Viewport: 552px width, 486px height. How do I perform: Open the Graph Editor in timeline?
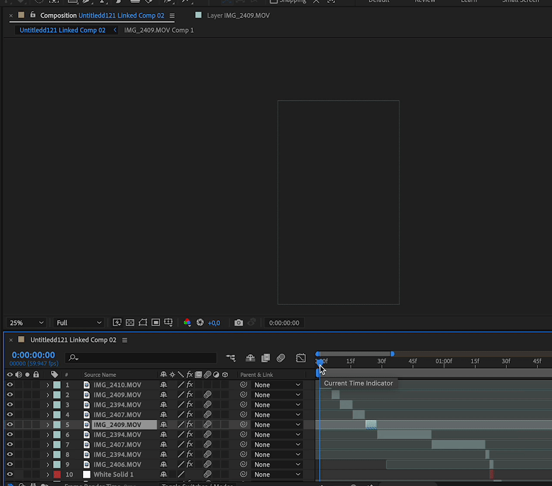point(301,358)
